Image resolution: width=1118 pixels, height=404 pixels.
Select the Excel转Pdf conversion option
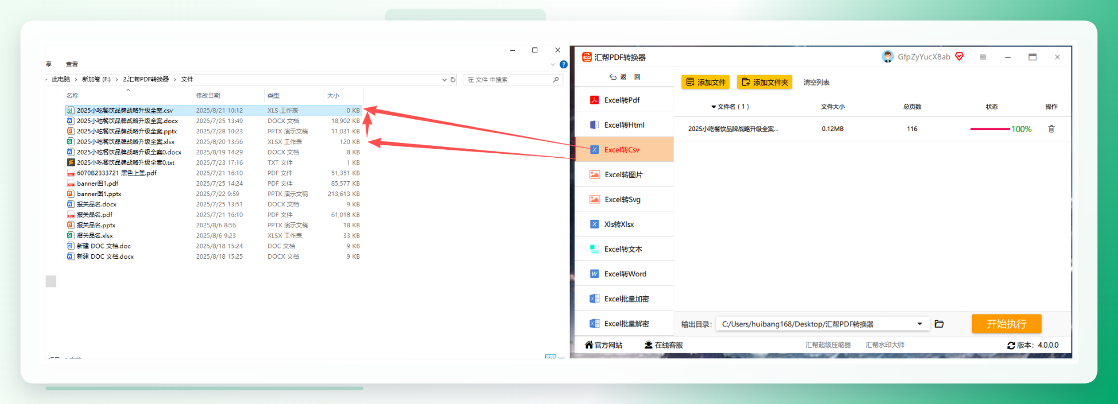(624, 100)
